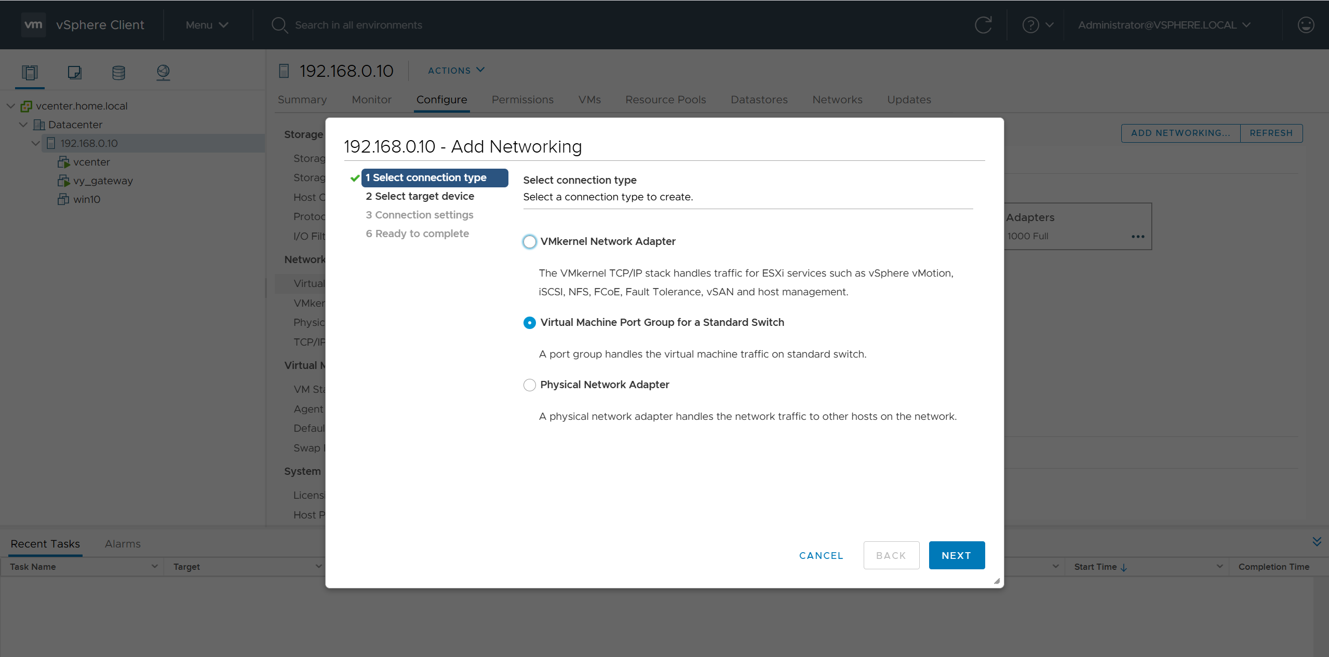Click the dialog resize handle corner
Image resolution: width=1329 pixels, height=657 pixels.
coord(997,581)
